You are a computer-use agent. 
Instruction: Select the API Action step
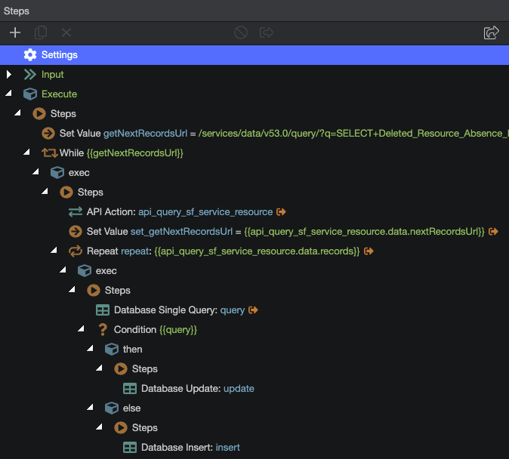pyautogui.click(x=179, y=212)
